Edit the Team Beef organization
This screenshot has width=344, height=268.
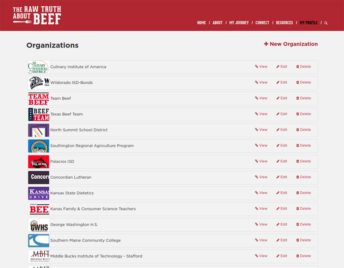282,98
